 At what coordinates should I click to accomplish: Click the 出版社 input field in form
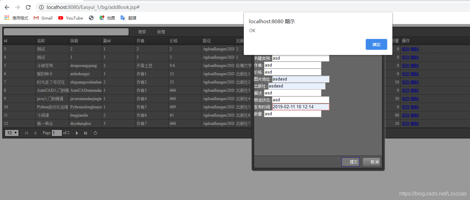[297, 86]
